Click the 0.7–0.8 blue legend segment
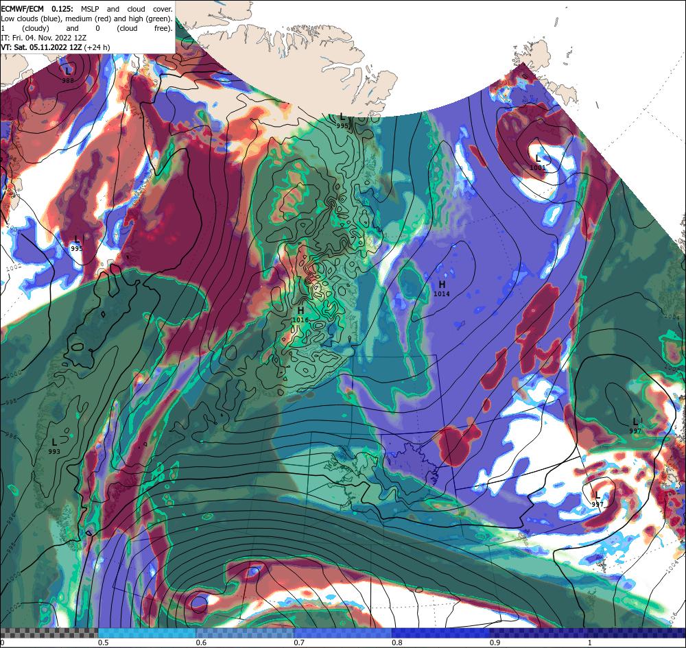 click(x=343, y=633)
